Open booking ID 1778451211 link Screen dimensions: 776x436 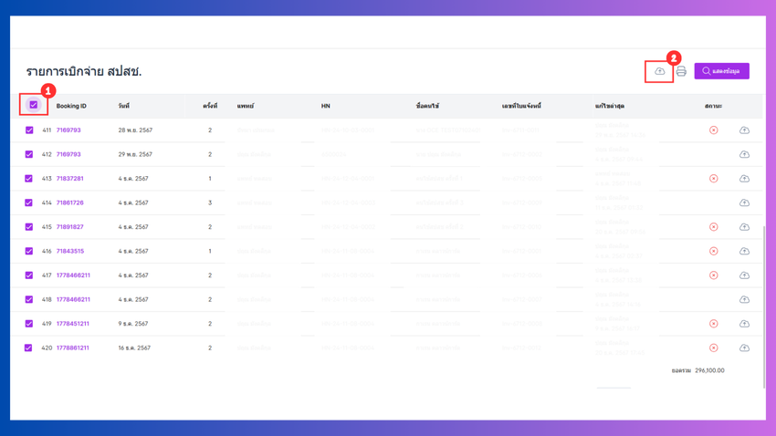(73, 324)
